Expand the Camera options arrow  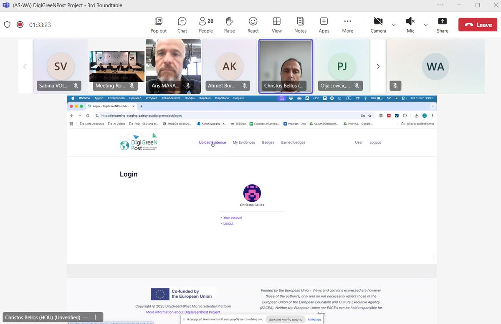pos(394,25)
